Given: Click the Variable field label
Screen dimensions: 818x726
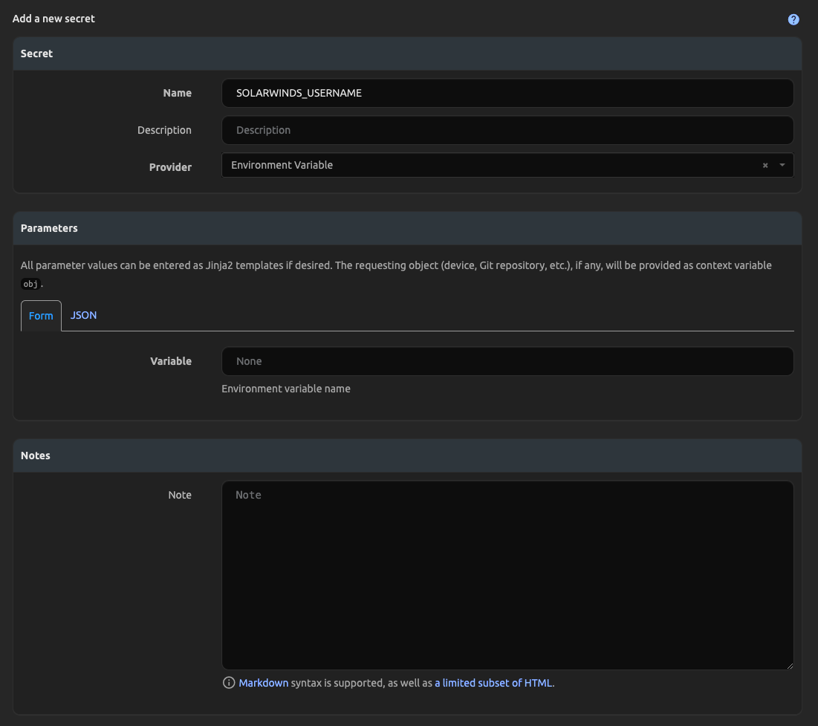Looking at the screenshot, I should click(171, 361).
